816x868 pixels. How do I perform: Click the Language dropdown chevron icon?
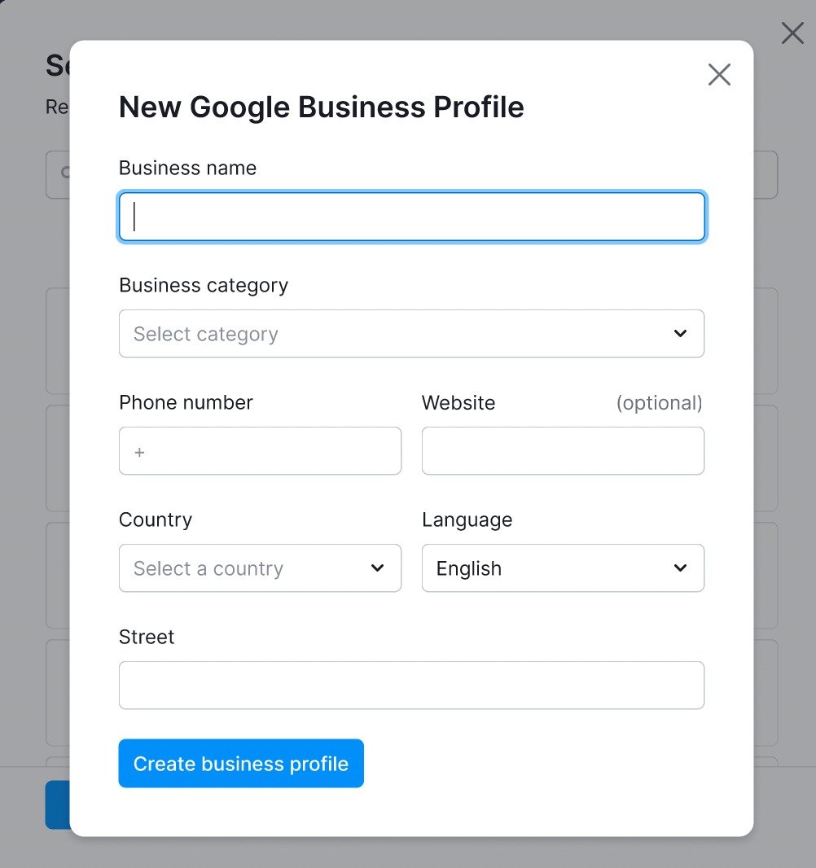click(x=681, y=568)
